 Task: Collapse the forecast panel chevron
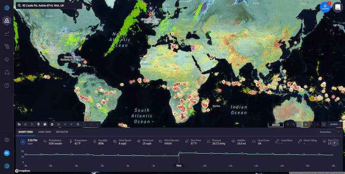[339, 132]
